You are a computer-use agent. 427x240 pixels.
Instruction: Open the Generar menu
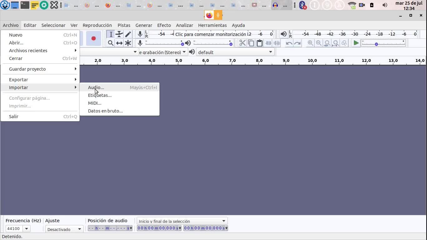pyautogui.click(x=144, y=25)
